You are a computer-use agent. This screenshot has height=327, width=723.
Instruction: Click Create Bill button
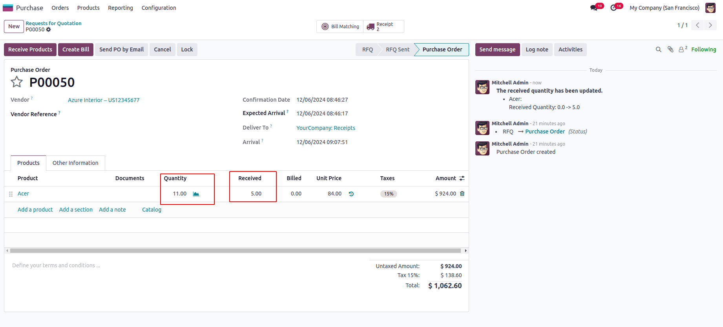click(76, 49)
